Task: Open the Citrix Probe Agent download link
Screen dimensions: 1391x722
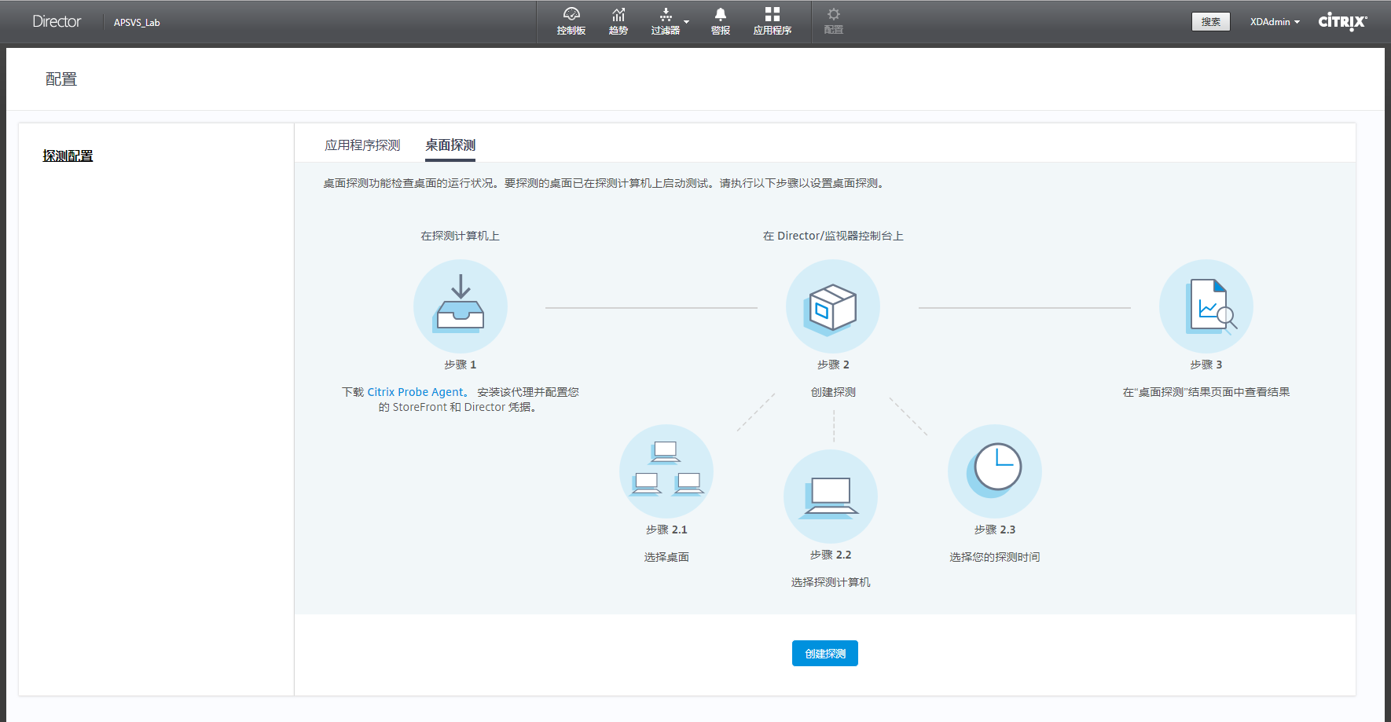Action: coord(416,392)
